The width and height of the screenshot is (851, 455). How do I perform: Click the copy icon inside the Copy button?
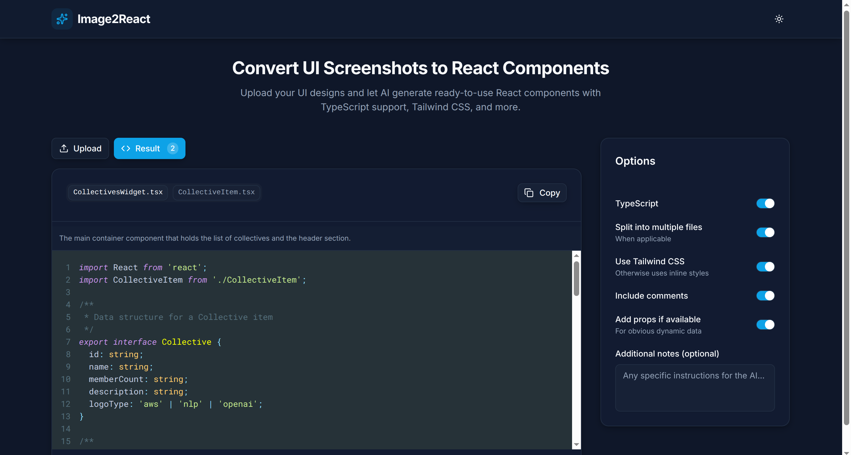[529, 193]
